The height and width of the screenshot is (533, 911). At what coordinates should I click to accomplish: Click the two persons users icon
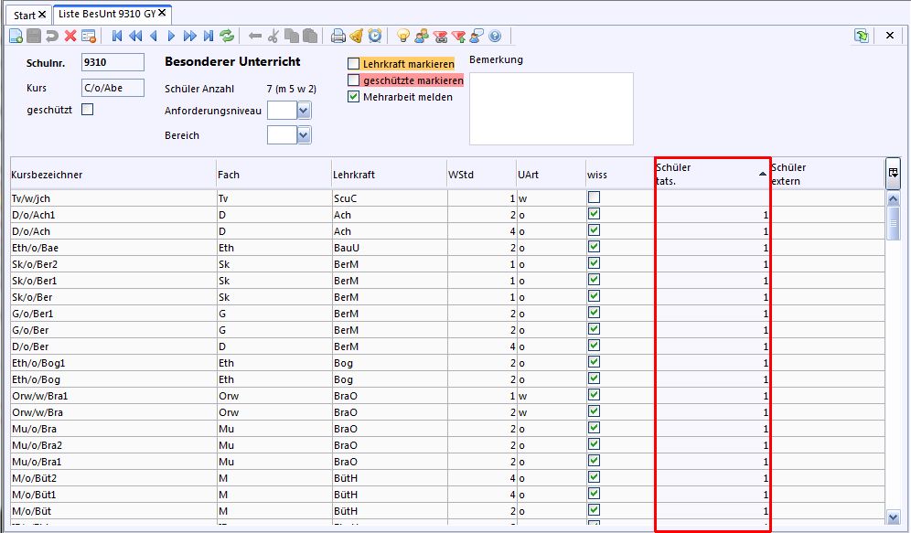pyautogui.click(x=422, y=36)
